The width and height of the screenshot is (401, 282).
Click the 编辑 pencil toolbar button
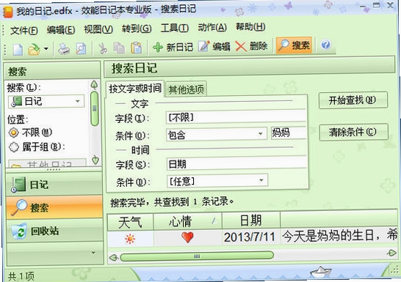click(x=214, y=46)
